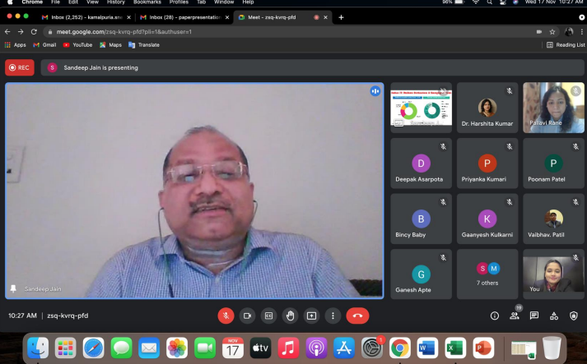Image resolution: width=587 pixels, height=364 pixels.
Task: Open more options three-dot menu in Meet
Action: point(333,316)
